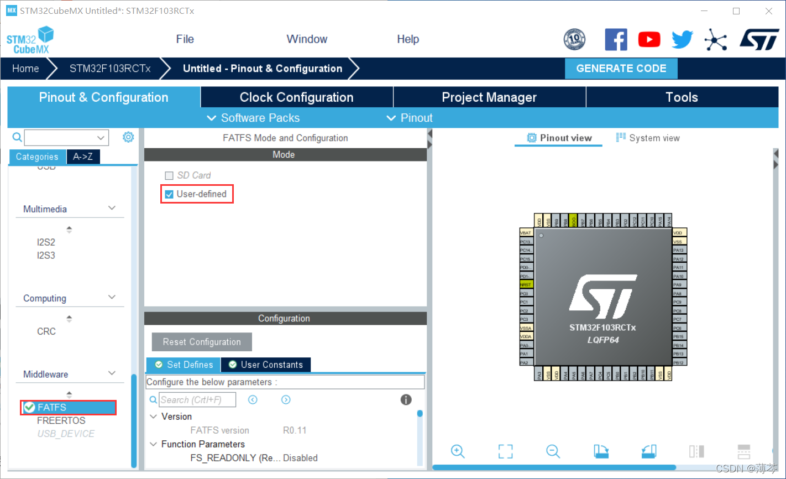Collapse the Computing category
Image resolution: width=786 pixels, height=479 pixels.
[x=112, y=297]
